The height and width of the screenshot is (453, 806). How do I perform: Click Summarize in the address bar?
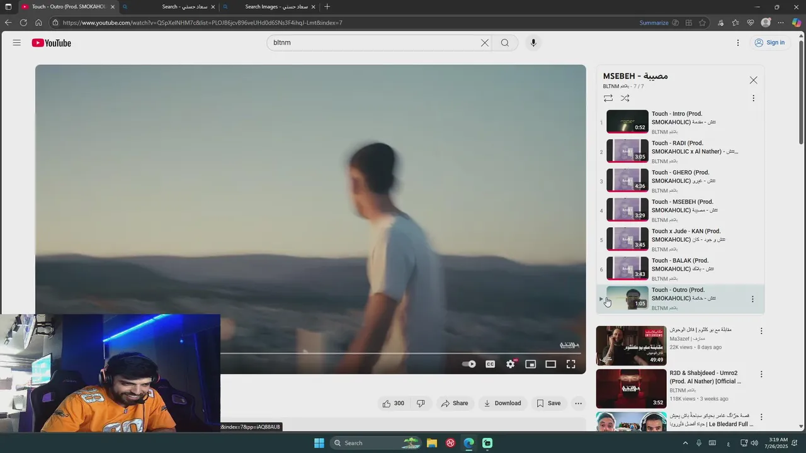point(654,23)
